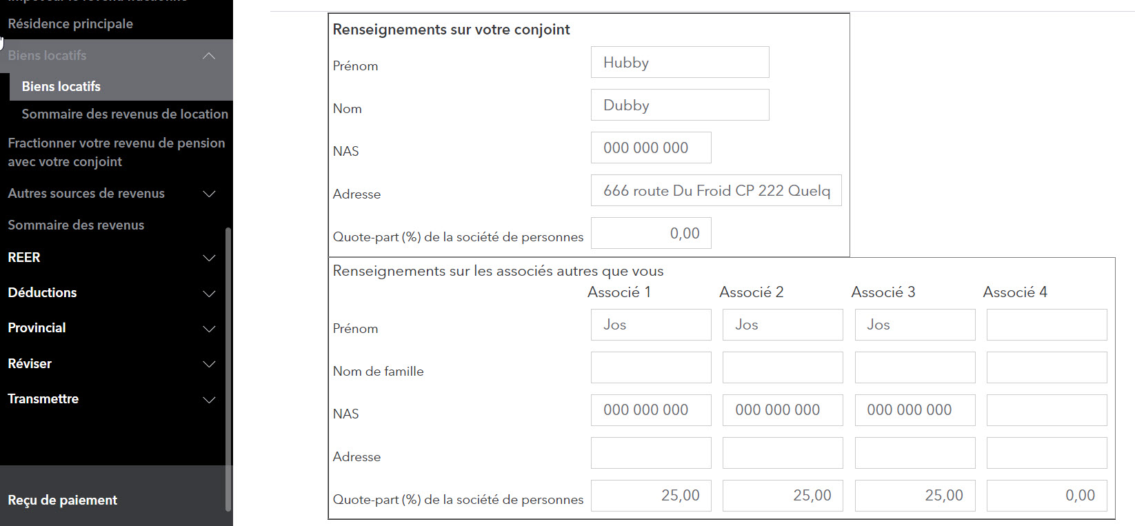
Task: Expand the Déductions section chevron
Action: pyautogui.click(x=209, y=293)
